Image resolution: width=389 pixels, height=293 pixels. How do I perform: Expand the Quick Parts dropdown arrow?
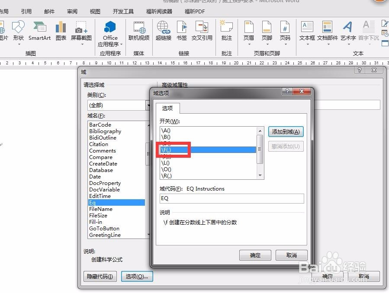tap(328, 45)
